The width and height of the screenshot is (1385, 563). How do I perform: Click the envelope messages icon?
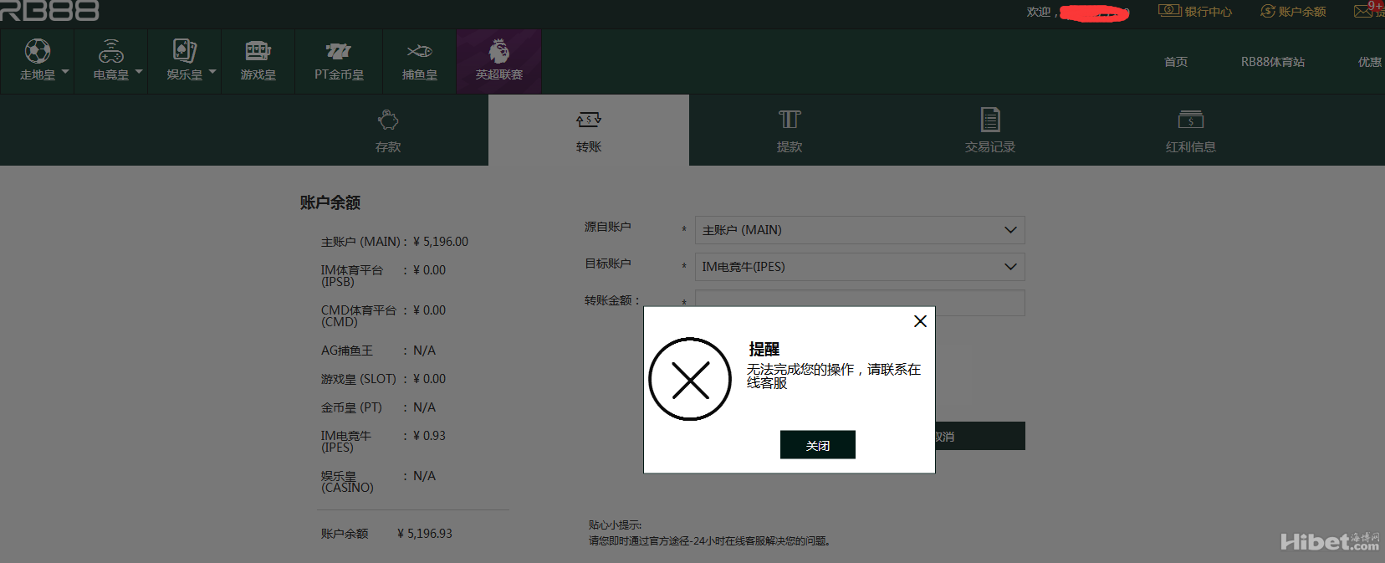tap(1363, 11)
